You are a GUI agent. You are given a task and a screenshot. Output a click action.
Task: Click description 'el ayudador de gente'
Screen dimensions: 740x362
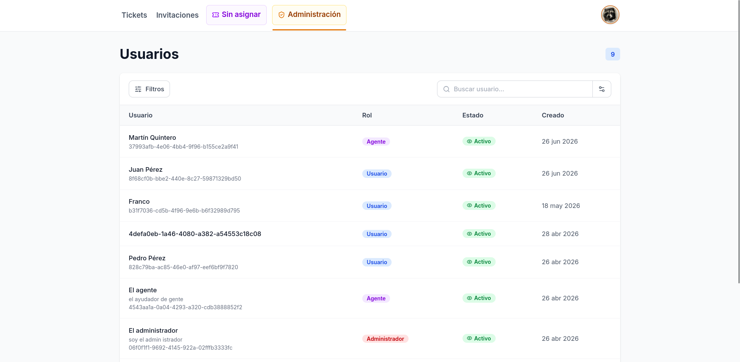[x=156, y=299]
